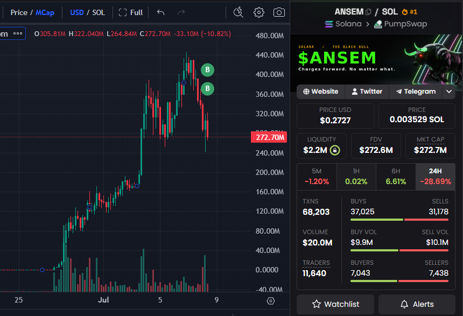
Task: Open chart axis settings hexagon icon
Action: [x=271, y=300]
